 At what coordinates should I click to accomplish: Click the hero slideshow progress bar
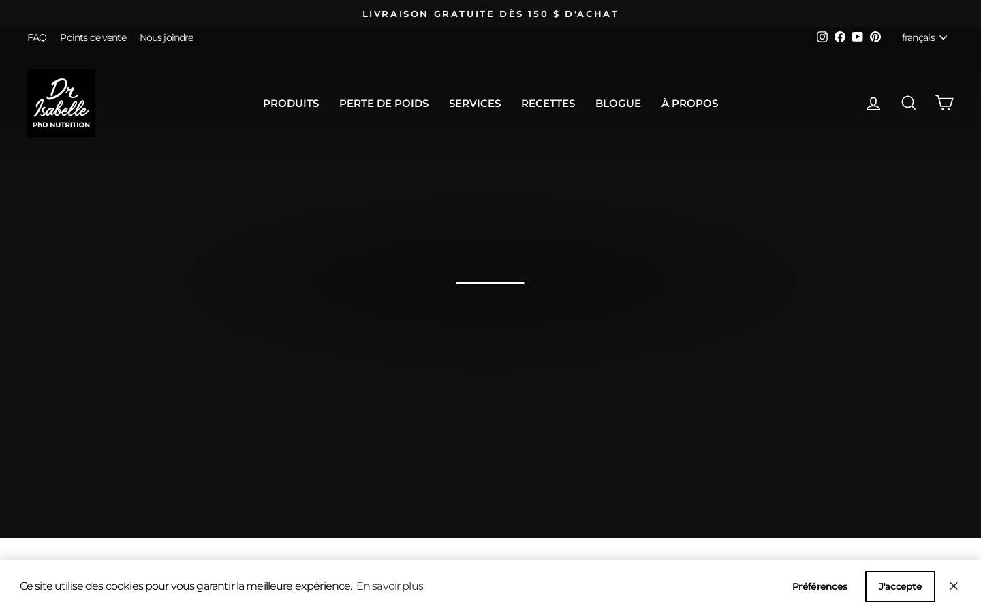[x=490, y=283]
